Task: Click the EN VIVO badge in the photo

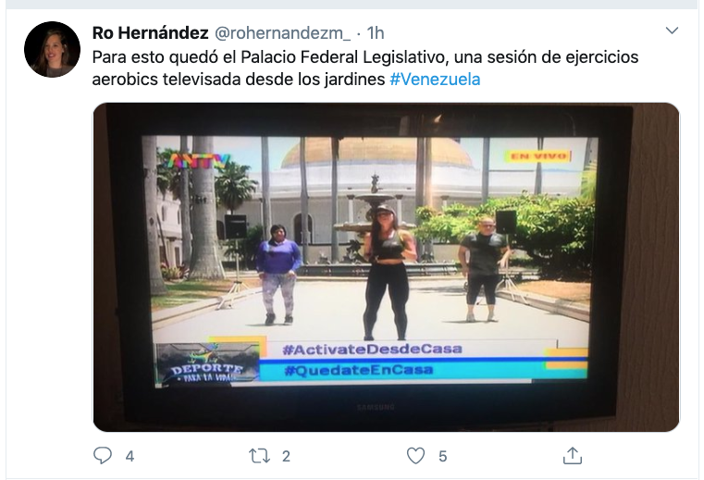Action: click(538, 155)
